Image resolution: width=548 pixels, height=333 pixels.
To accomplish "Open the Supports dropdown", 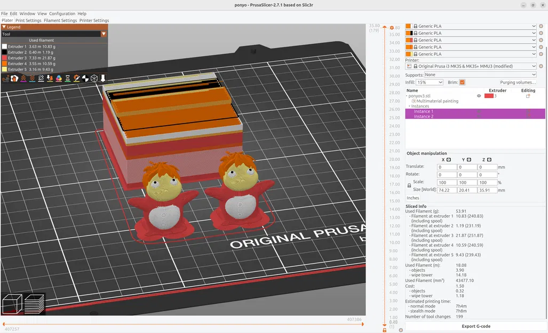I will [480, 75].
